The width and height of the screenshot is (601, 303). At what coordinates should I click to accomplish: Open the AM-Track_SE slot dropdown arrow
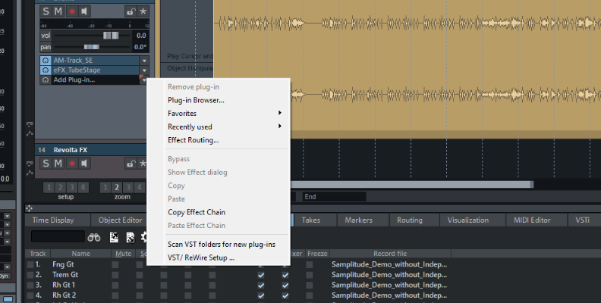coord(143,60)
